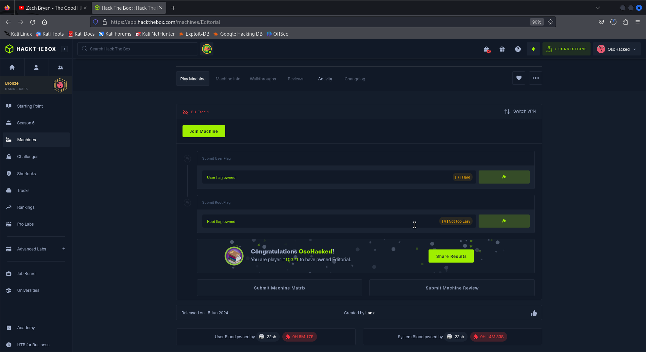Bookmark this page with the star
Viewport: 646px width, 352px height.
(x=551, y=22)
